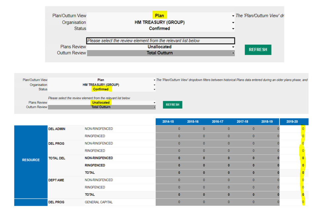
Task: Click the small REFRESH button in lower panel
Action: click(x=172, y=105)
